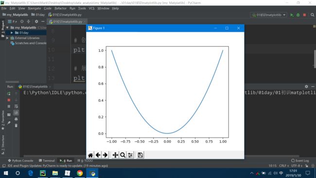Open Chrome from taskbar
316x178 pixels.
(x=80, y=173)
